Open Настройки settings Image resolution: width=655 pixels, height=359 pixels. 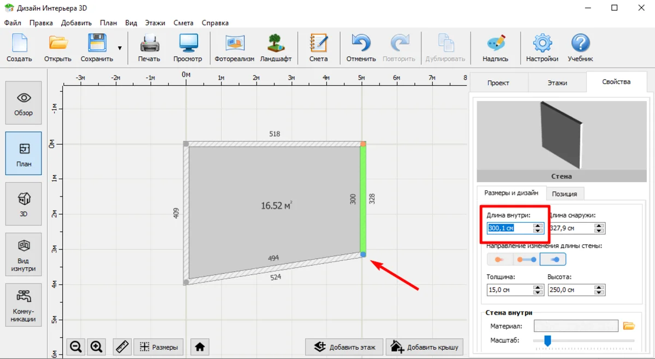pos(542,48)
